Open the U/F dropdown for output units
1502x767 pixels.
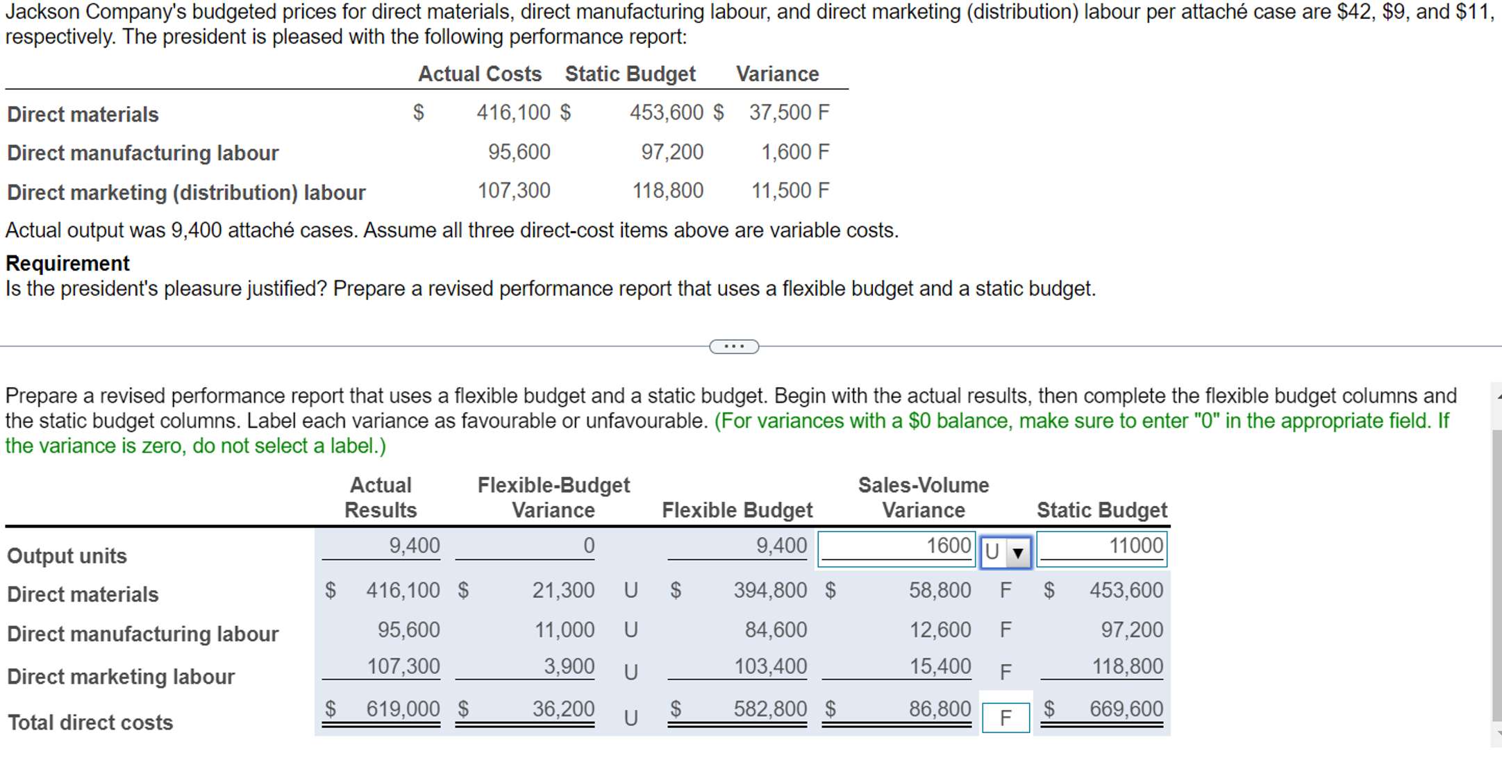[x=1005, y=552]
